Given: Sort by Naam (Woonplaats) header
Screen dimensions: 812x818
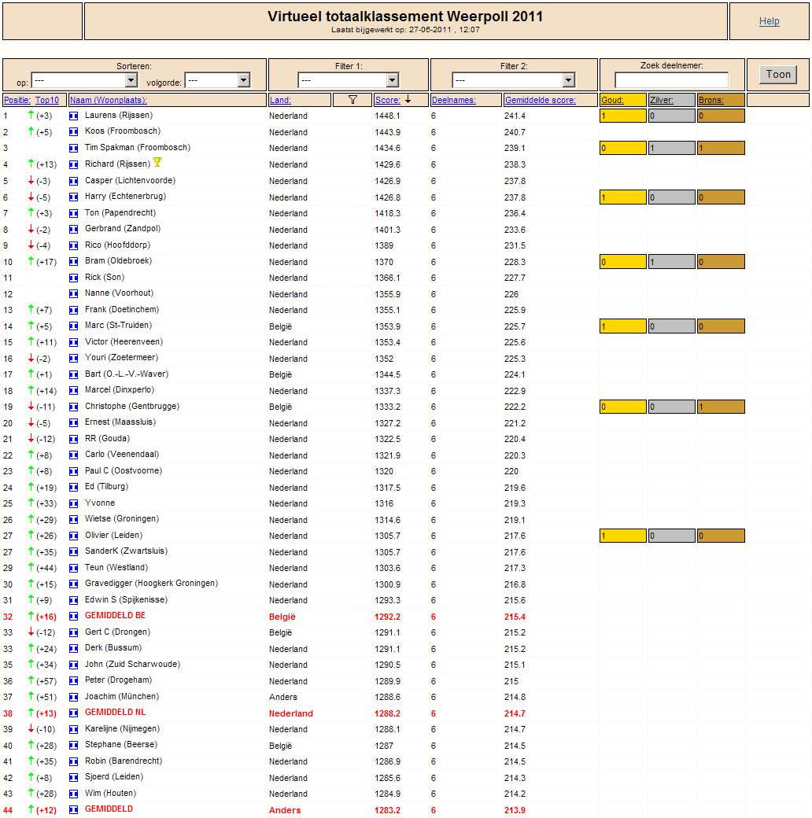Looking at the screenshot, I should [x=109, y=100].
